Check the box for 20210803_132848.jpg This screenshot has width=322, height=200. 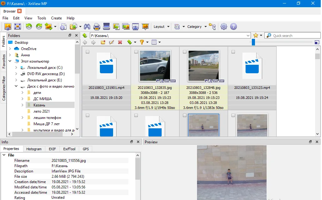click(x=184, y=52)
